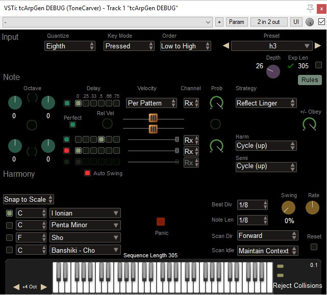The image size is (327, 295).
Task: Open the Beat Div 1/8 selector
Action: click(253, 205)
